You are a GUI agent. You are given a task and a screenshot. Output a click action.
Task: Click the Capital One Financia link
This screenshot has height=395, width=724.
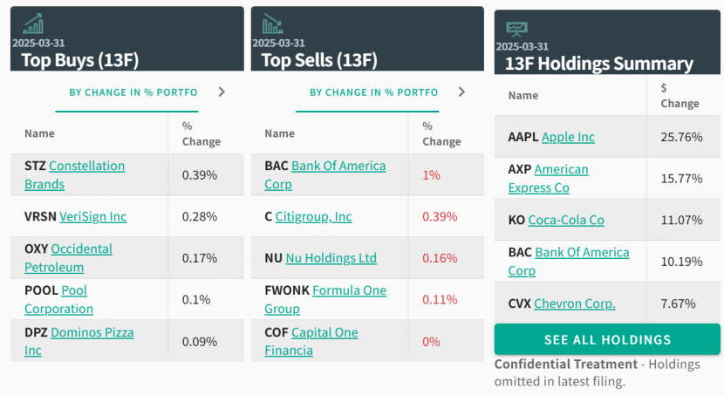click(324, 332)
